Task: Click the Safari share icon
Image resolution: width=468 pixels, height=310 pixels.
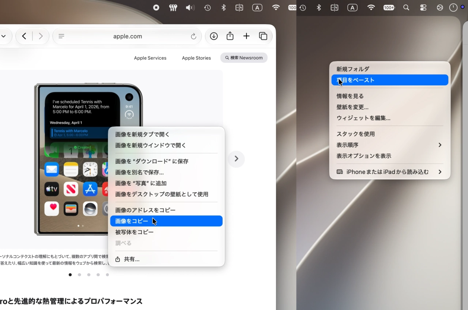Action: click(230, 36)
